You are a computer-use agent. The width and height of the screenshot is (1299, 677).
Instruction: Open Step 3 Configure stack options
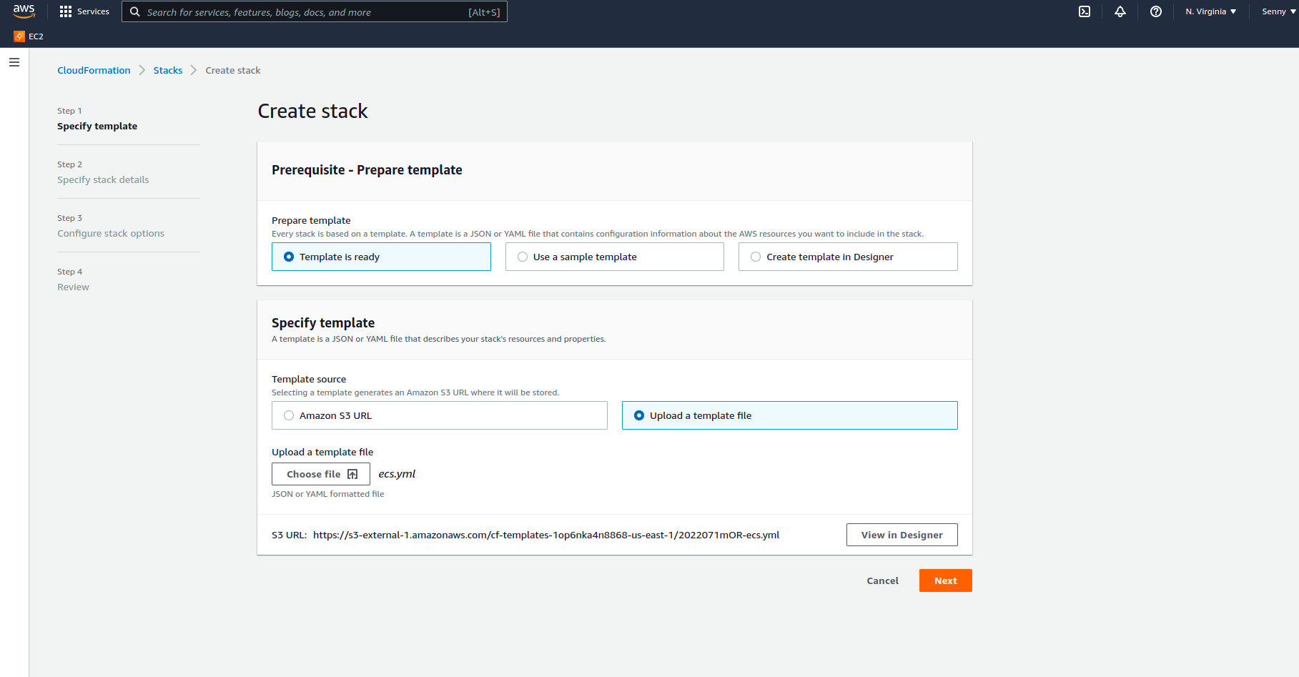click(111, 233)
